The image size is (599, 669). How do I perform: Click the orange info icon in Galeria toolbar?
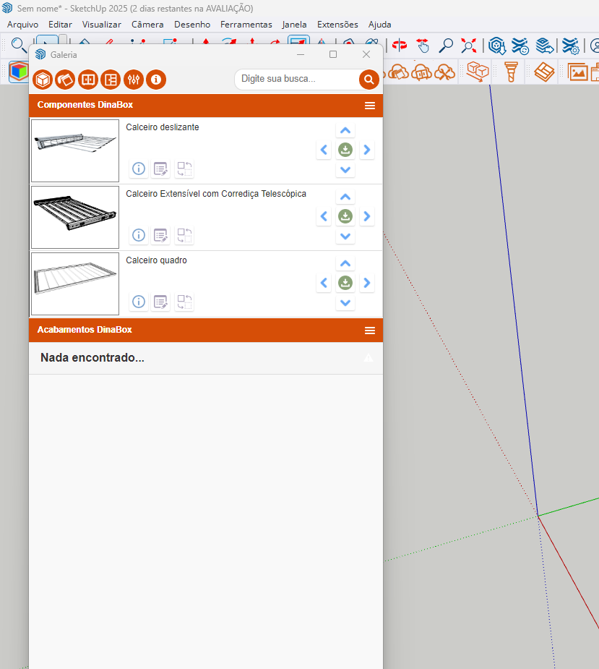(155, 80)
